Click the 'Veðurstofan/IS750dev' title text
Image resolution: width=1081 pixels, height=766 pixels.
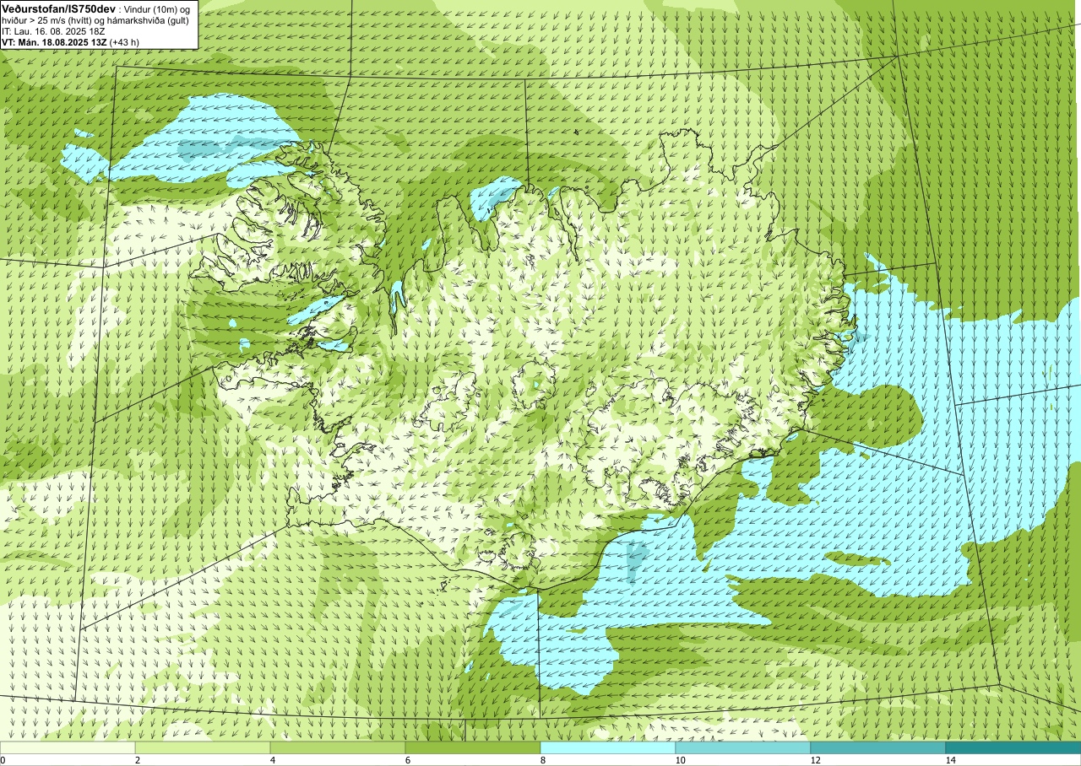pos(58,9)
